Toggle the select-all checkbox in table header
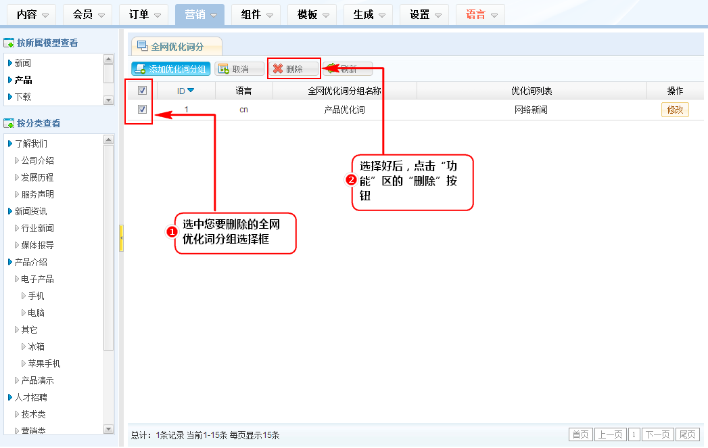This screenshot has height=448, width=708. click(142, 91)
